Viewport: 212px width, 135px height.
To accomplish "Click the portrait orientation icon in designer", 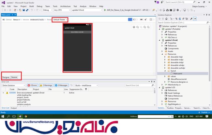I will tap(130, 20).
